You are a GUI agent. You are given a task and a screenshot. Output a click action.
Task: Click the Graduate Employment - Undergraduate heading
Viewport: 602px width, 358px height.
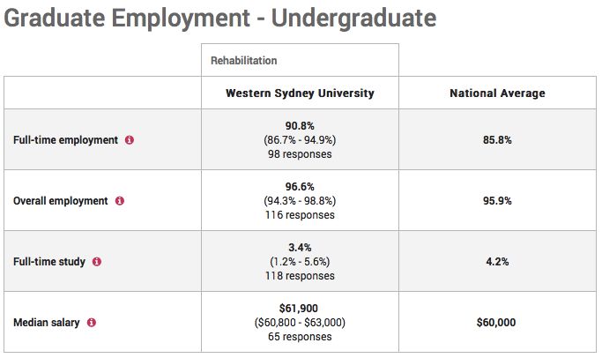pyautogui.click(x=220, y=18)
